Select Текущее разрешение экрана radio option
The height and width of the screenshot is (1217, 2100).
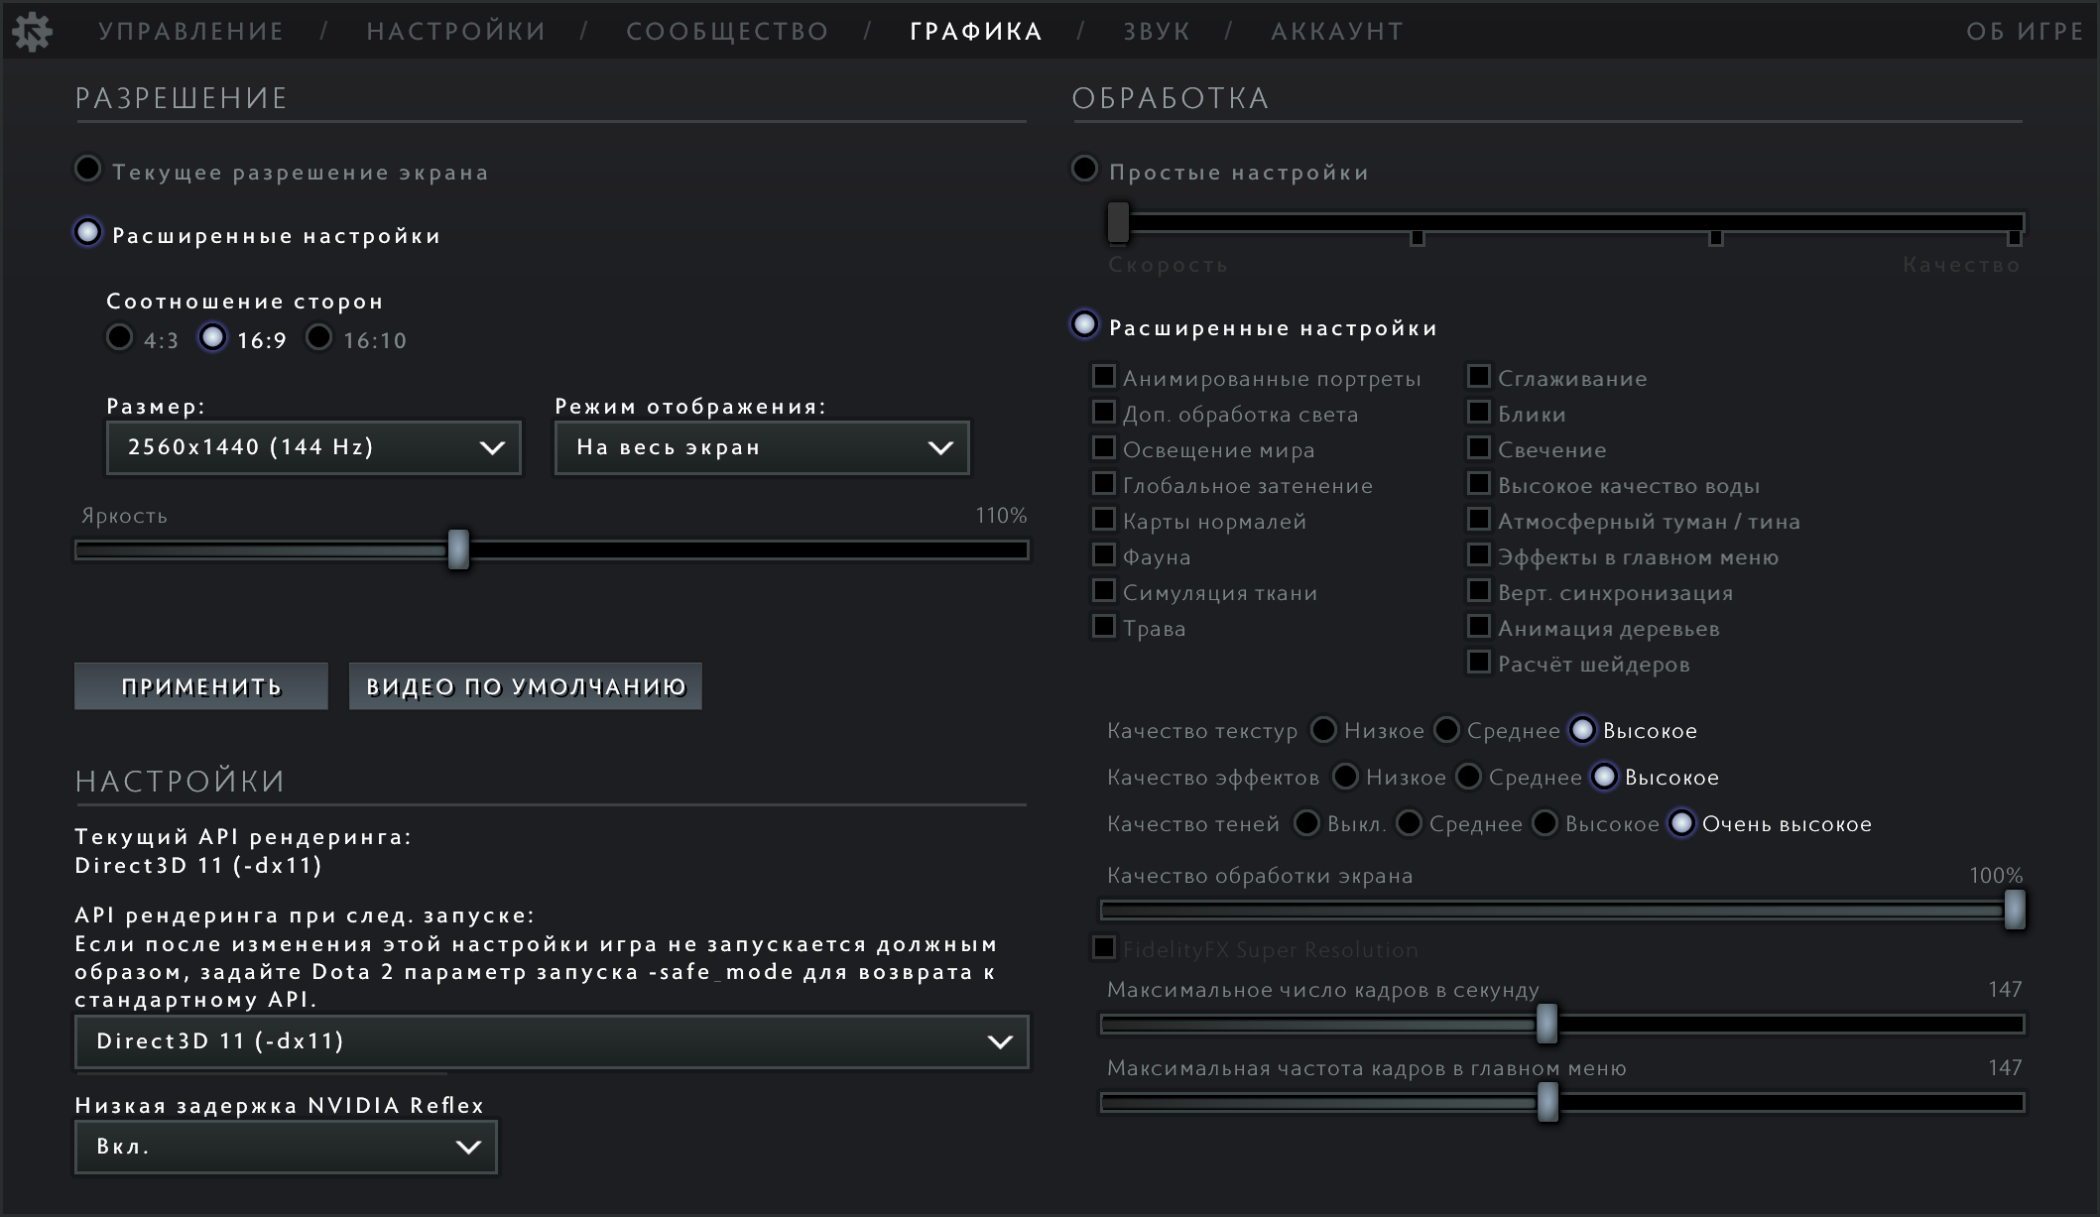[x=88, y=170]
